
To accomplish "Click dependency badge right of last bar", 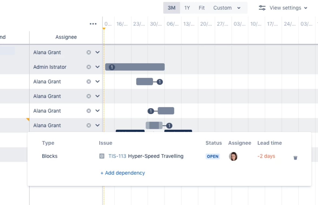I will [169, 125].
